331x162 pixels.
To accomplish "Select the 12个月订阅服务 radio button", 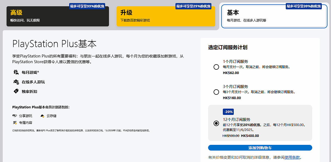I will (x=216, y=123).
